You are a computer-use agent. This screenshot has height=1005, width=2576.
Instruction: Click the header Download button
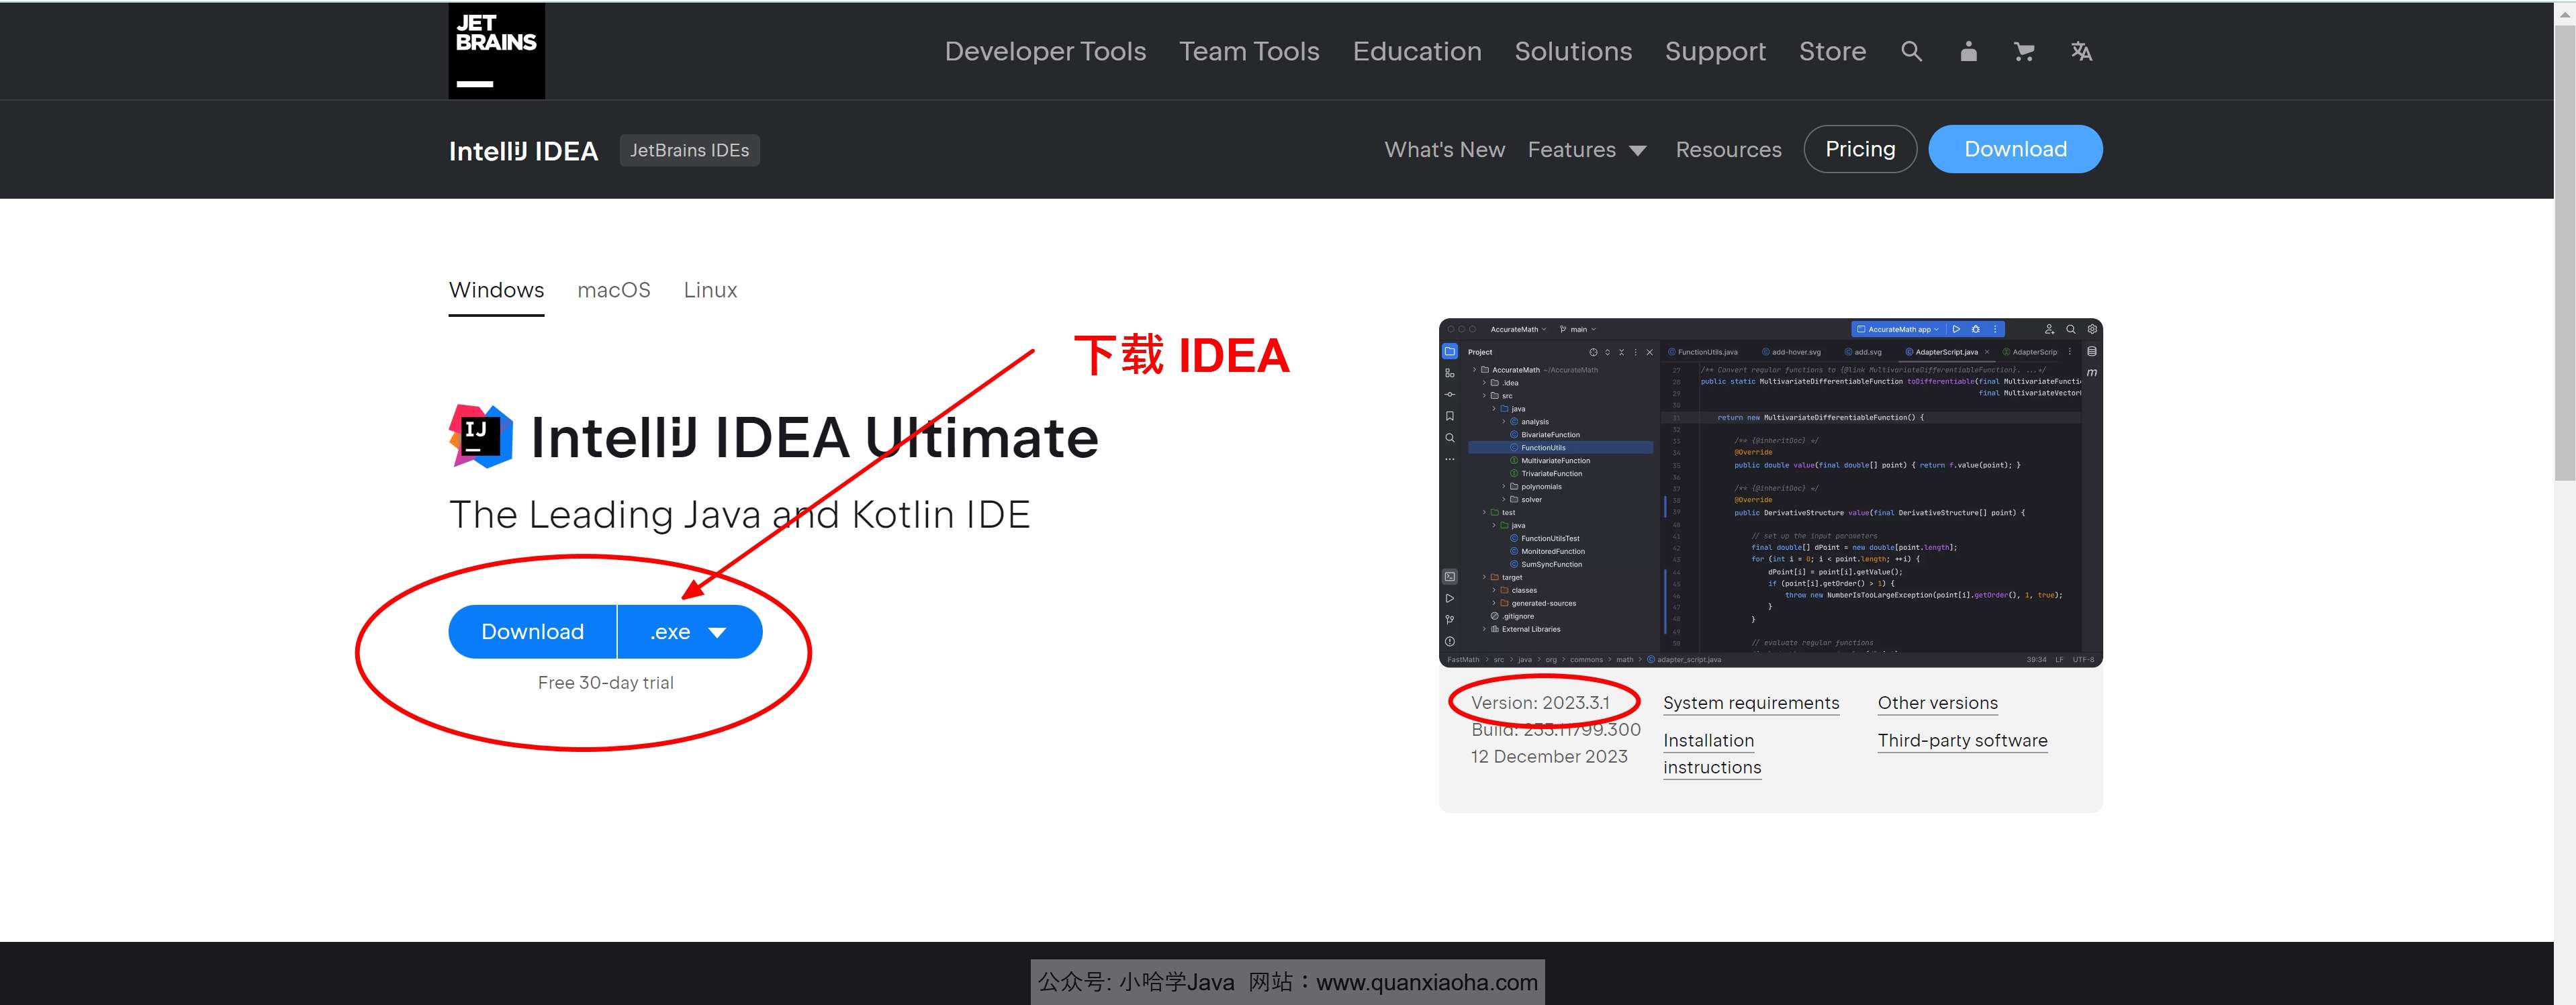(x=2015, y=149)
